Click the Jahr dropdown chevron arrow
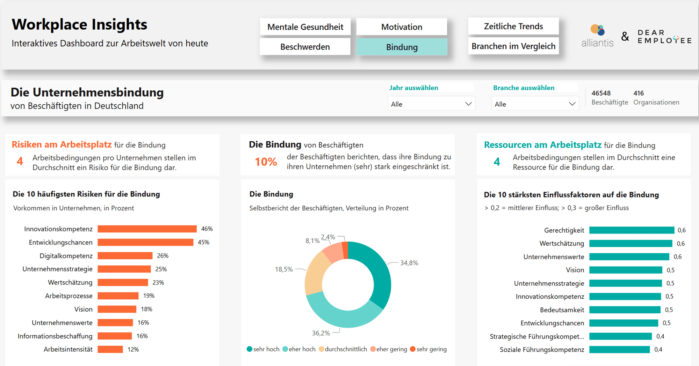699x366 pixels. click(468, 104)
